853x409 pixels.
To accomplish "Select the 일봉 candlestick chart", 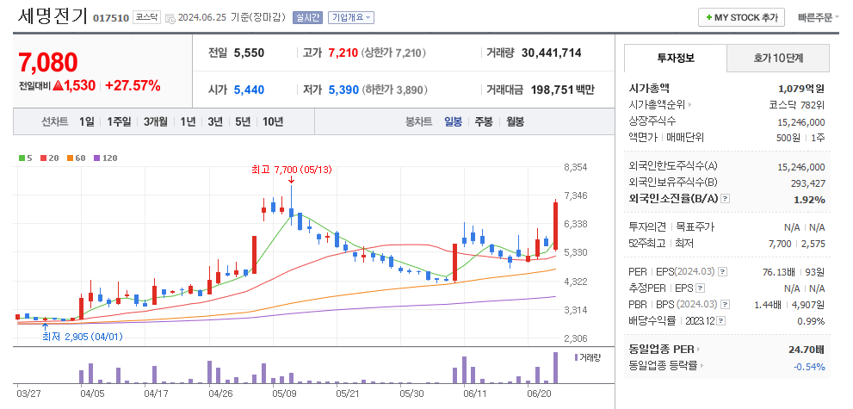I will pos(453,121).
